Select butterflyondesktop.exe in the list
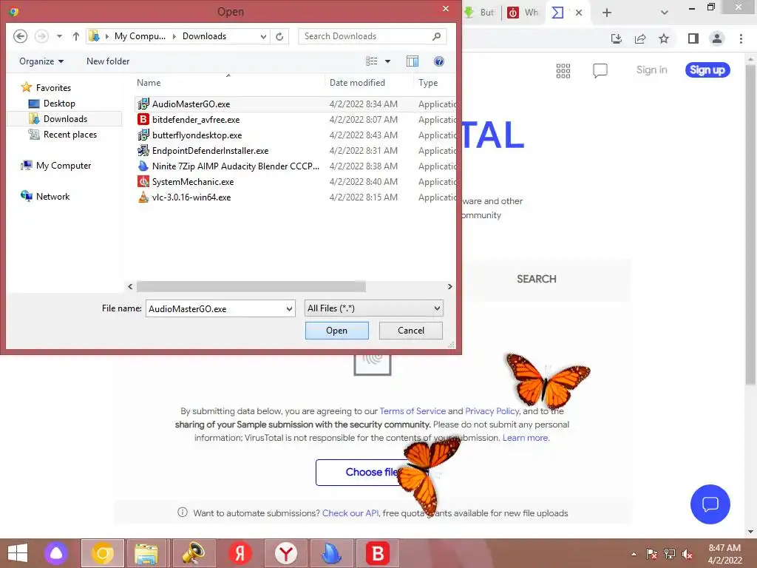 [197, 135]
